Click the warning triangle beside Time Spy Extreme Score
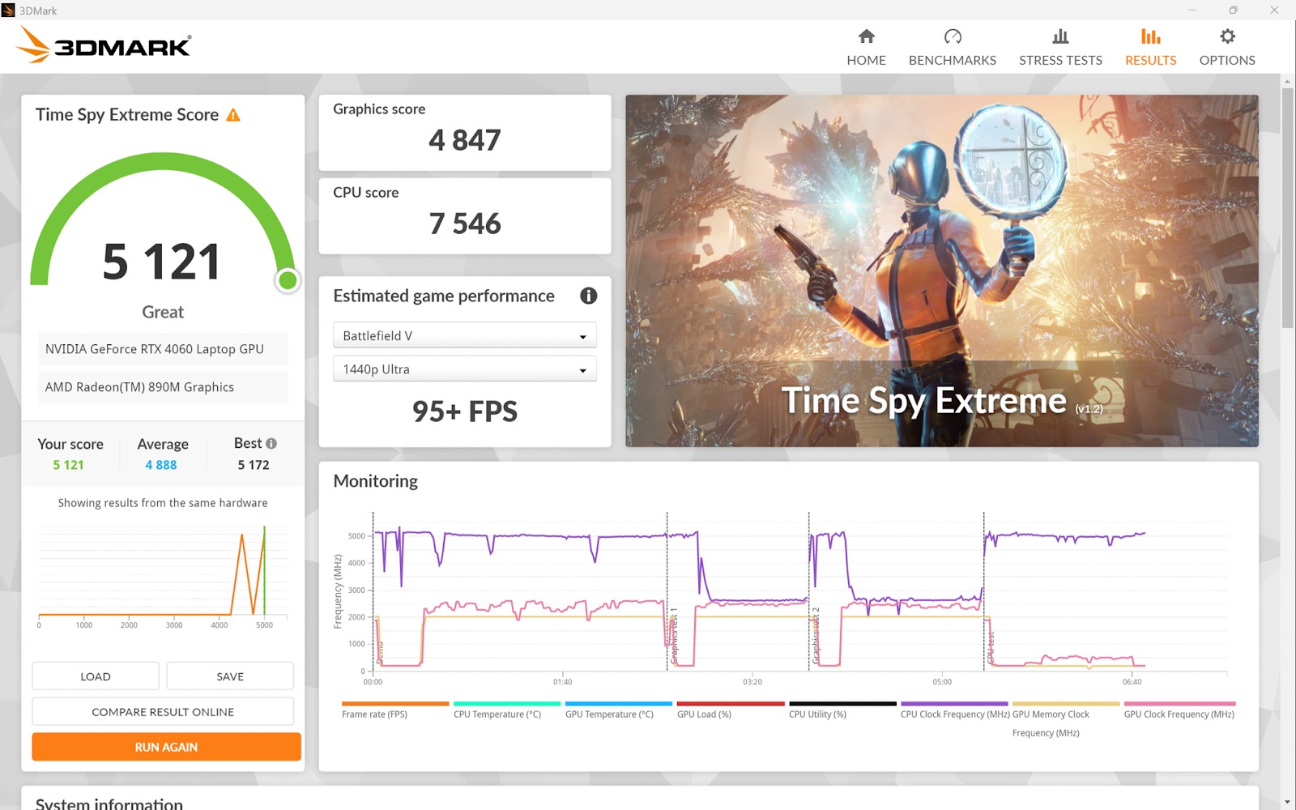The width and height of the screenshot is (1296, 810). tap(233, 115)
